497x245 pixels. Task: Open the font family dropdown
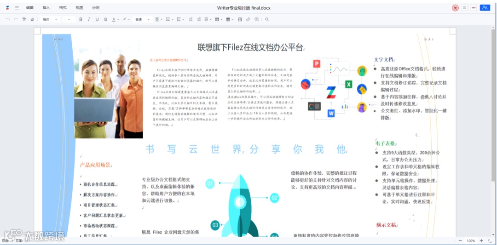(50, 19)
